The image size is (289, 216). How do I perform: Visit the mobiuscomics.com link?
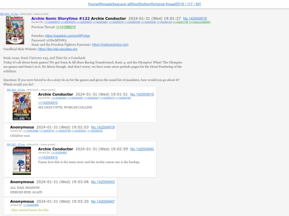tap(110, 45)
